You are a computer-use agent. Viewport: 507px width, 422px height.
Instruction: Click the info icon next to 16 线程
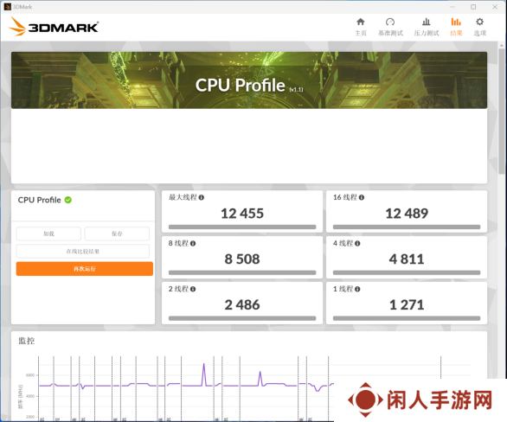(x=362, y=197)
